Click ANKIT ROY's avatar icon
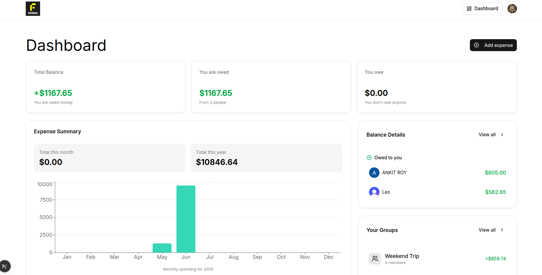 (374, 173)
